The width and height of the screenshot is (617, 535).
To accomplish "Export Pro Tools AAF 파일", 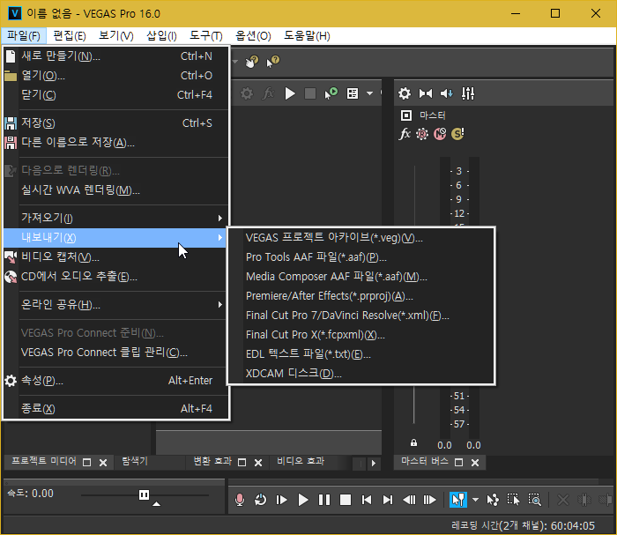I will point(361,256).
